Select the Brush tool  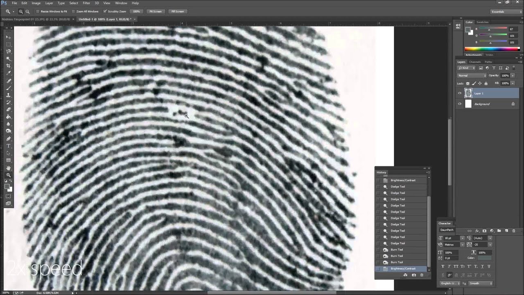click(9, 88)
